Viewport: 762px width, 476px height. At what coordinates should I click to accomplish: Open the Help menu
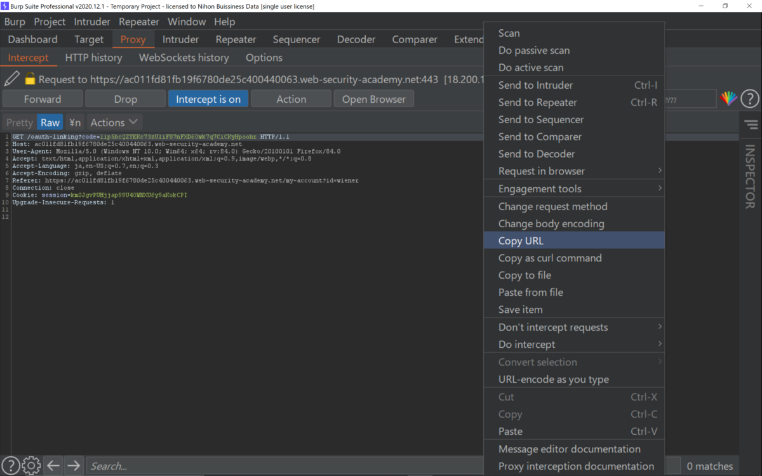(224, 22)
